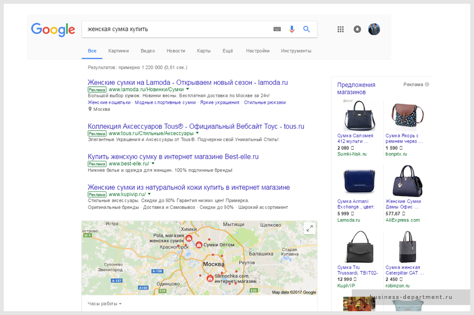The height and width of the screenshot is (315, 474).
Task: Open Яркие украшения sitelink
Action: point(220,102)
